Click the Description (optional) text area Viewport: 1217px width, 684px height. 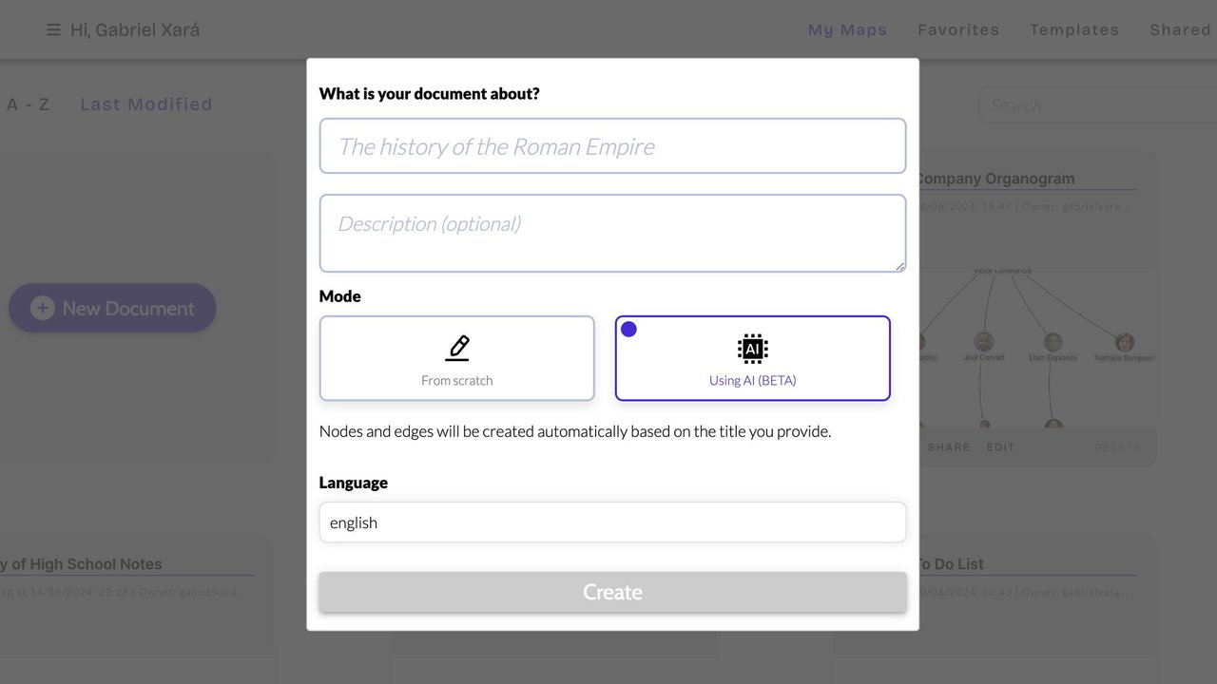(612, 234)
